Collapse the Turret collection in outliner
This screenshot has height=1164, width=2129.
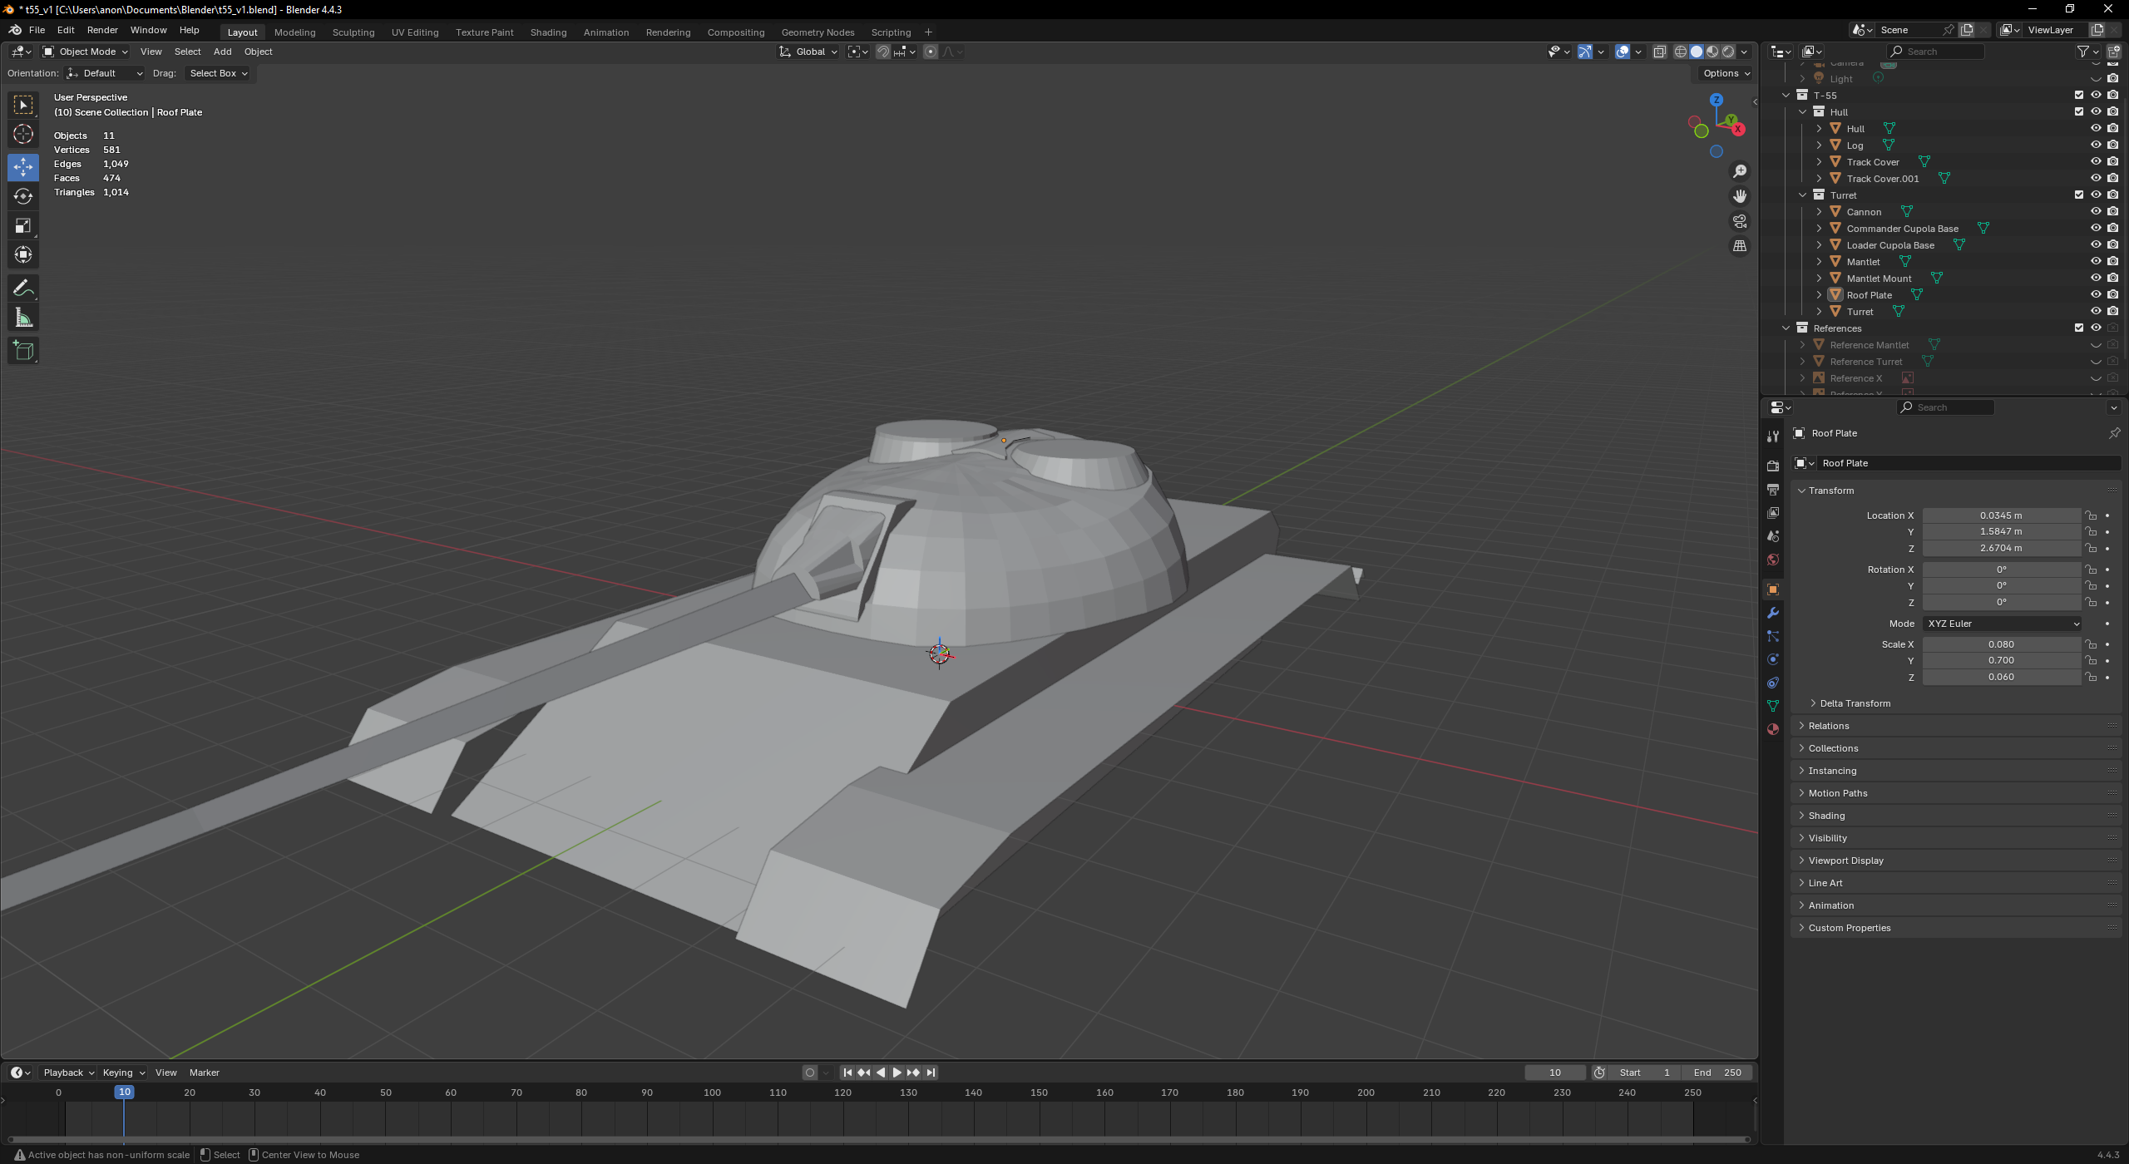(1802, 195)
